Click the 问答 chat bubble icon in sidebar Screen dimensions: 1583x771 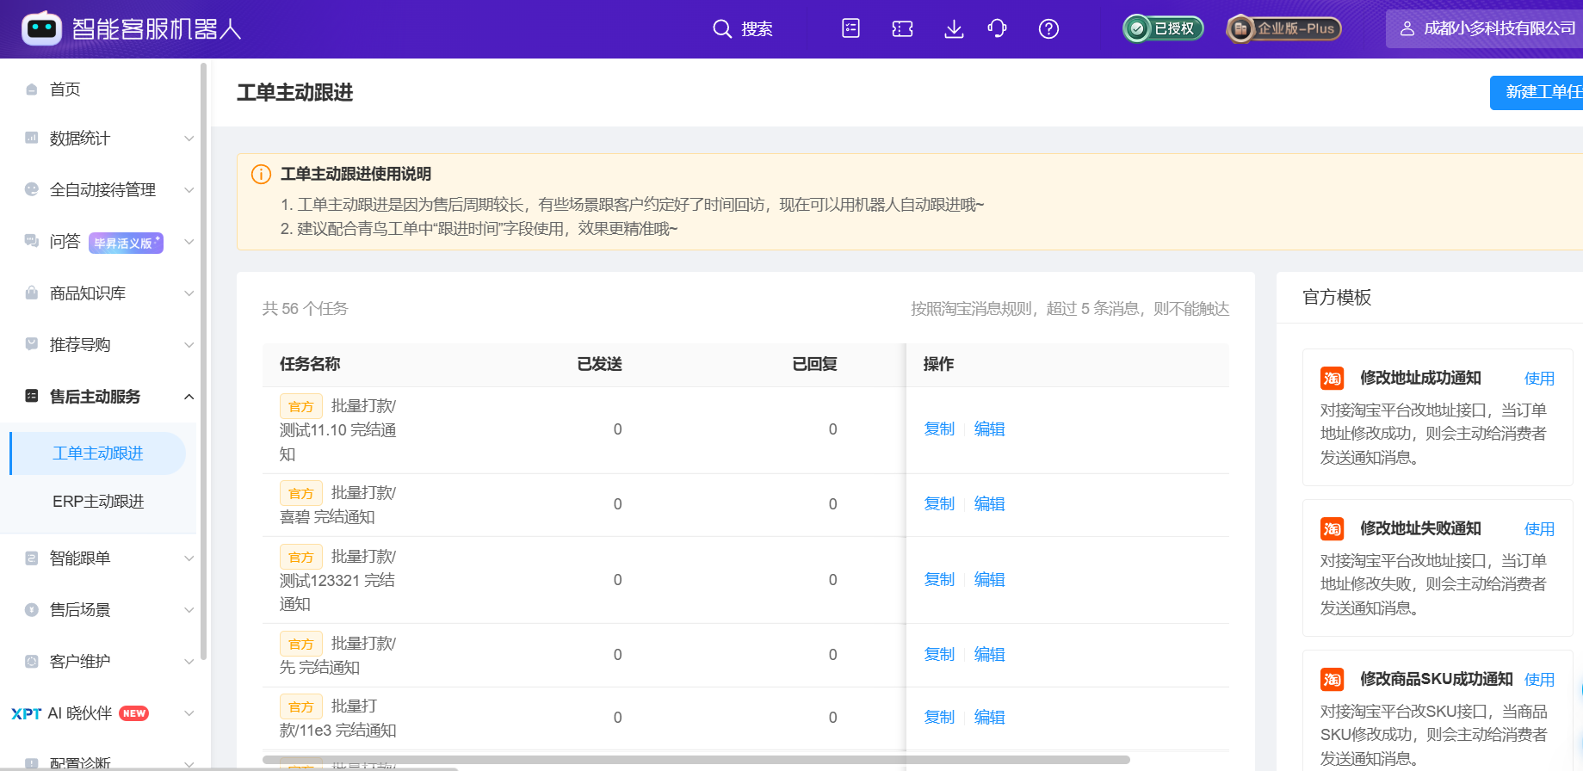click(x=32, y=241)
